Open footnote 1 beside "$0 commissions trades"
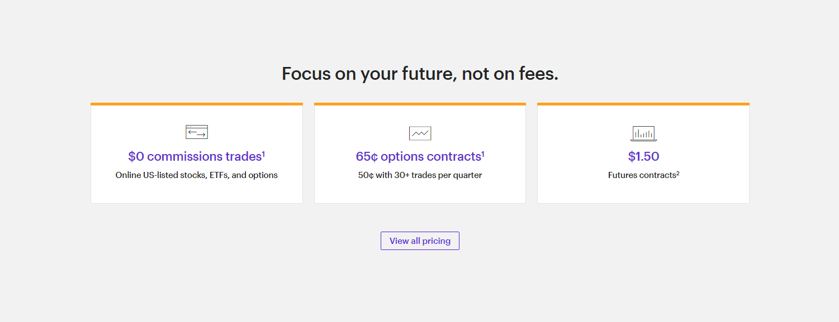 click(x=263, y=153)
